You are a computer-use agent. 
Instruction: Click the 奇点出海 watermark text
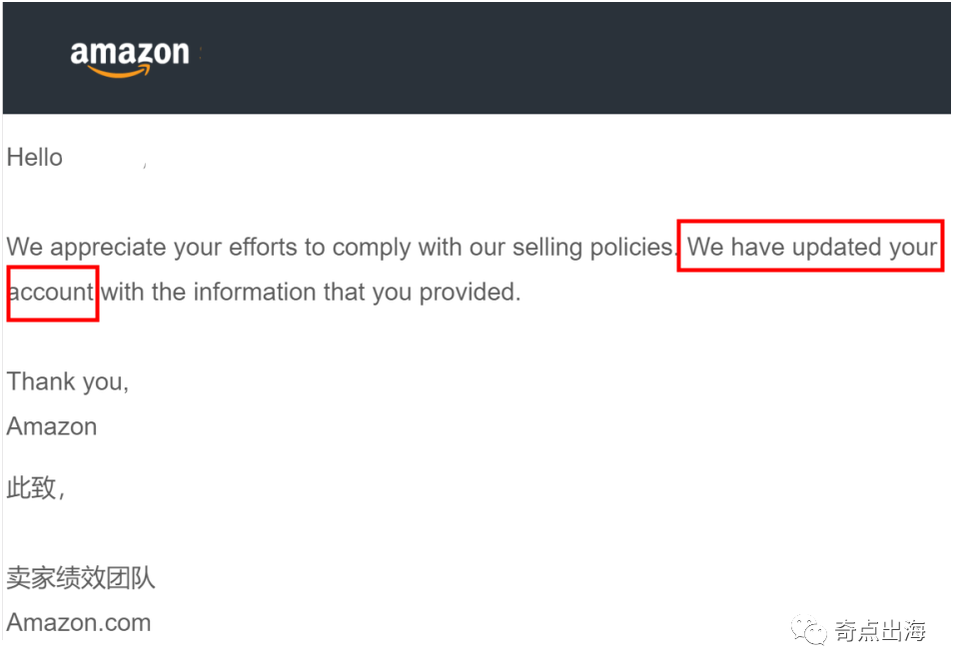[880, 631]
